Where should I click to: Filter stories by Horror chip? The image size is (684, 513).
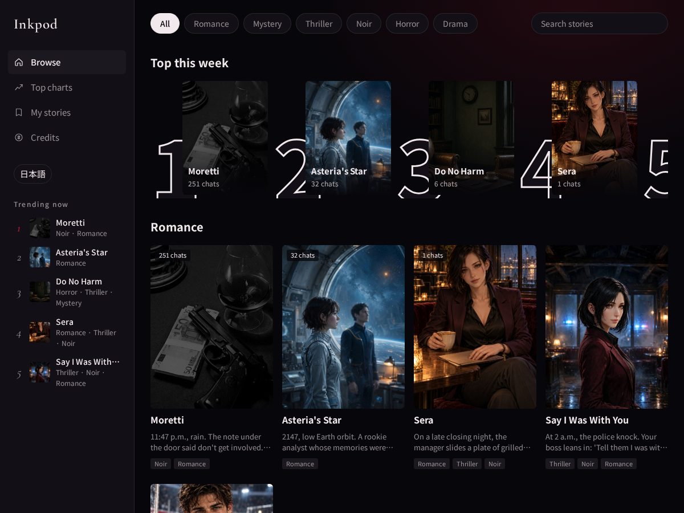pos(407,23)
